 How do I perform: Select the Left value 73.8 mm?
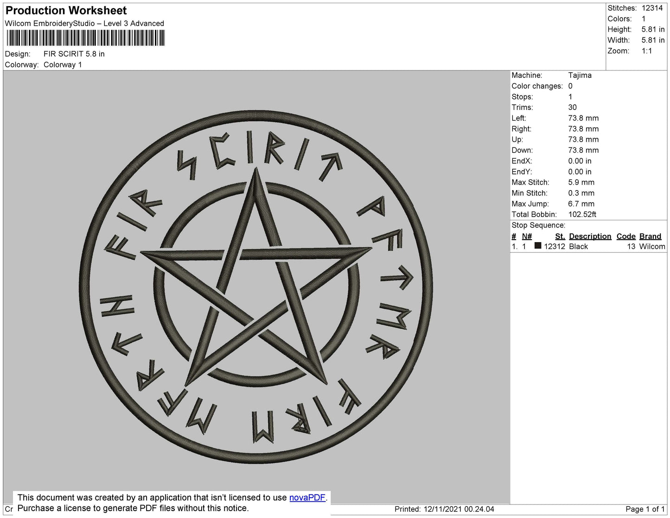click(x=583, y=118)
